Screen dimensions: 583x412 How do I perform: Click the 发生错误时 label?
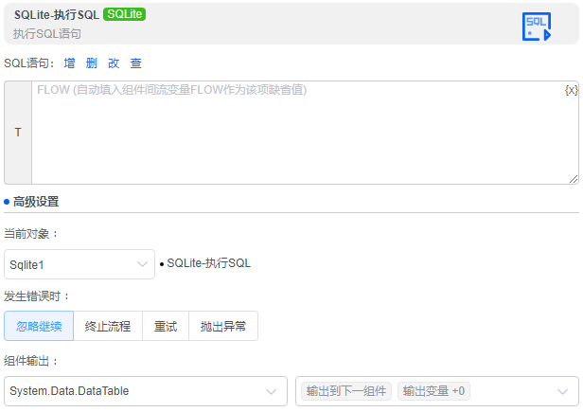click(37, 296)
